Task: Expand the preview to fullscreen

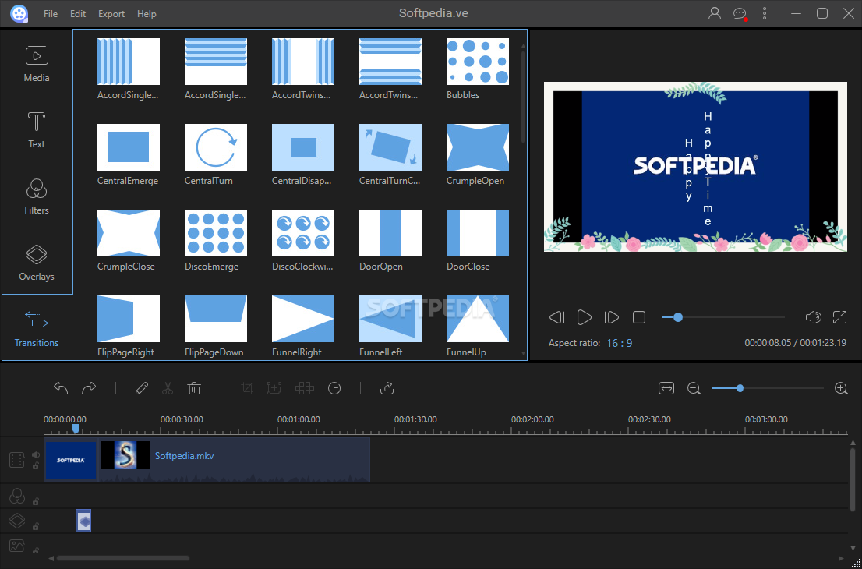Action: pyautogui.click(x=839, y=317)
